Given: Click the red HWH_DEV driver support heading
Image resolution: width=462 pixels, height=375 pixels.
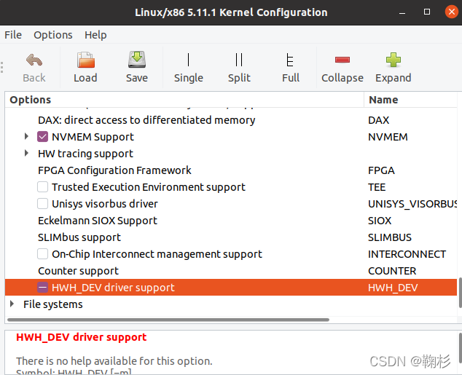Looking at the screenshot, I should (x=81, y=337).
